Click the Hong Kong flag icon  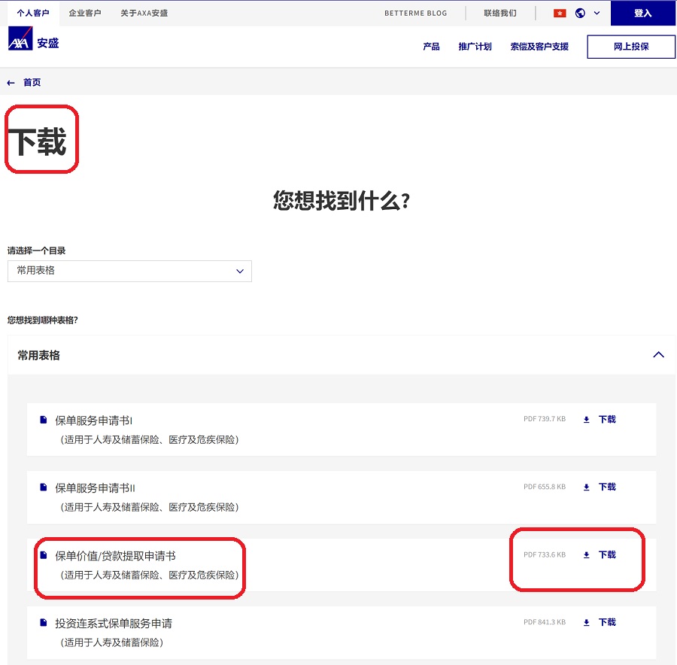(560, 14)
